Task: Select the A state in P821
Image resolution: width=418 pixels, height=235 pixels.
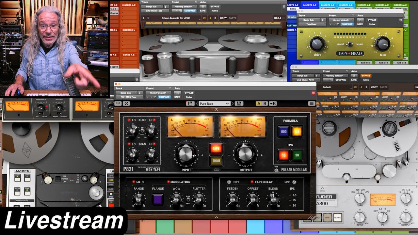Action: 259,103
